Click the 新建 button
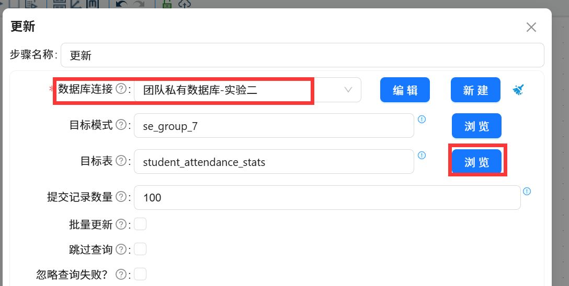 (475, 90)
